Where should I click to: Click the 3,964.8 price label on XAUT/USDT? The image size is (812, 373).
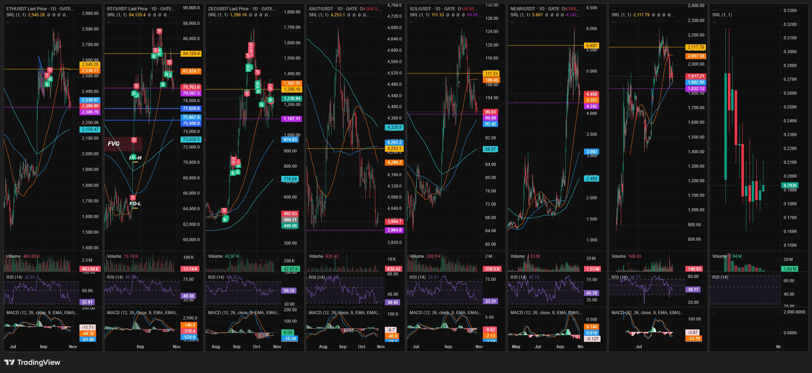click(394, 230)
